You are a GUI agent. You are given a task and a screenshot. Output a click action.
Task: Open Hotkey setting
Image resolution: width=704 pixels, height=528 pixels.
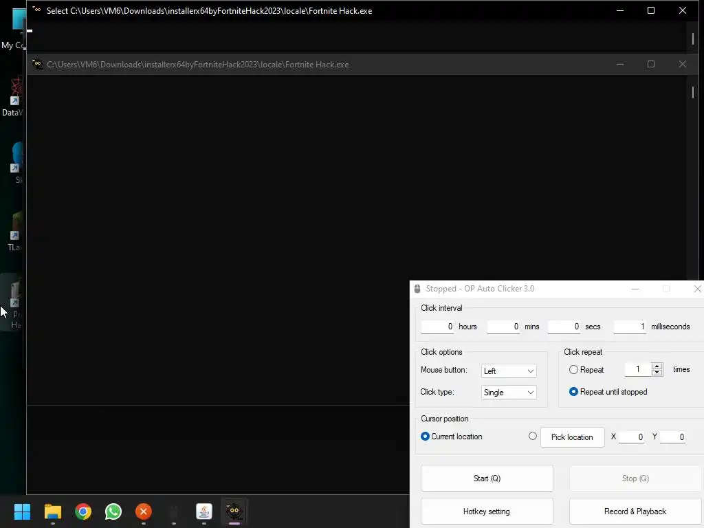[x=487, y=511]
